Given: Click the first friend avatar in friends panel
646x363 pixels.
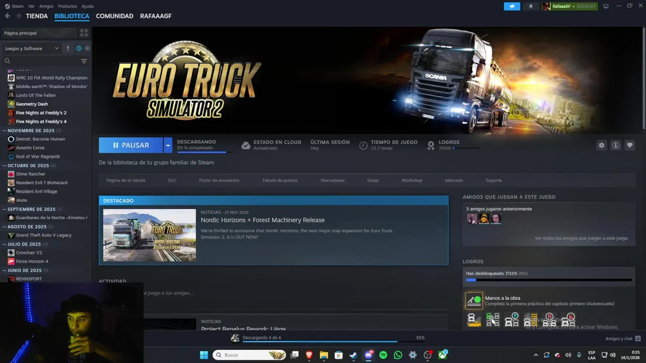Looking at the screenshot, I should (472, 219).
